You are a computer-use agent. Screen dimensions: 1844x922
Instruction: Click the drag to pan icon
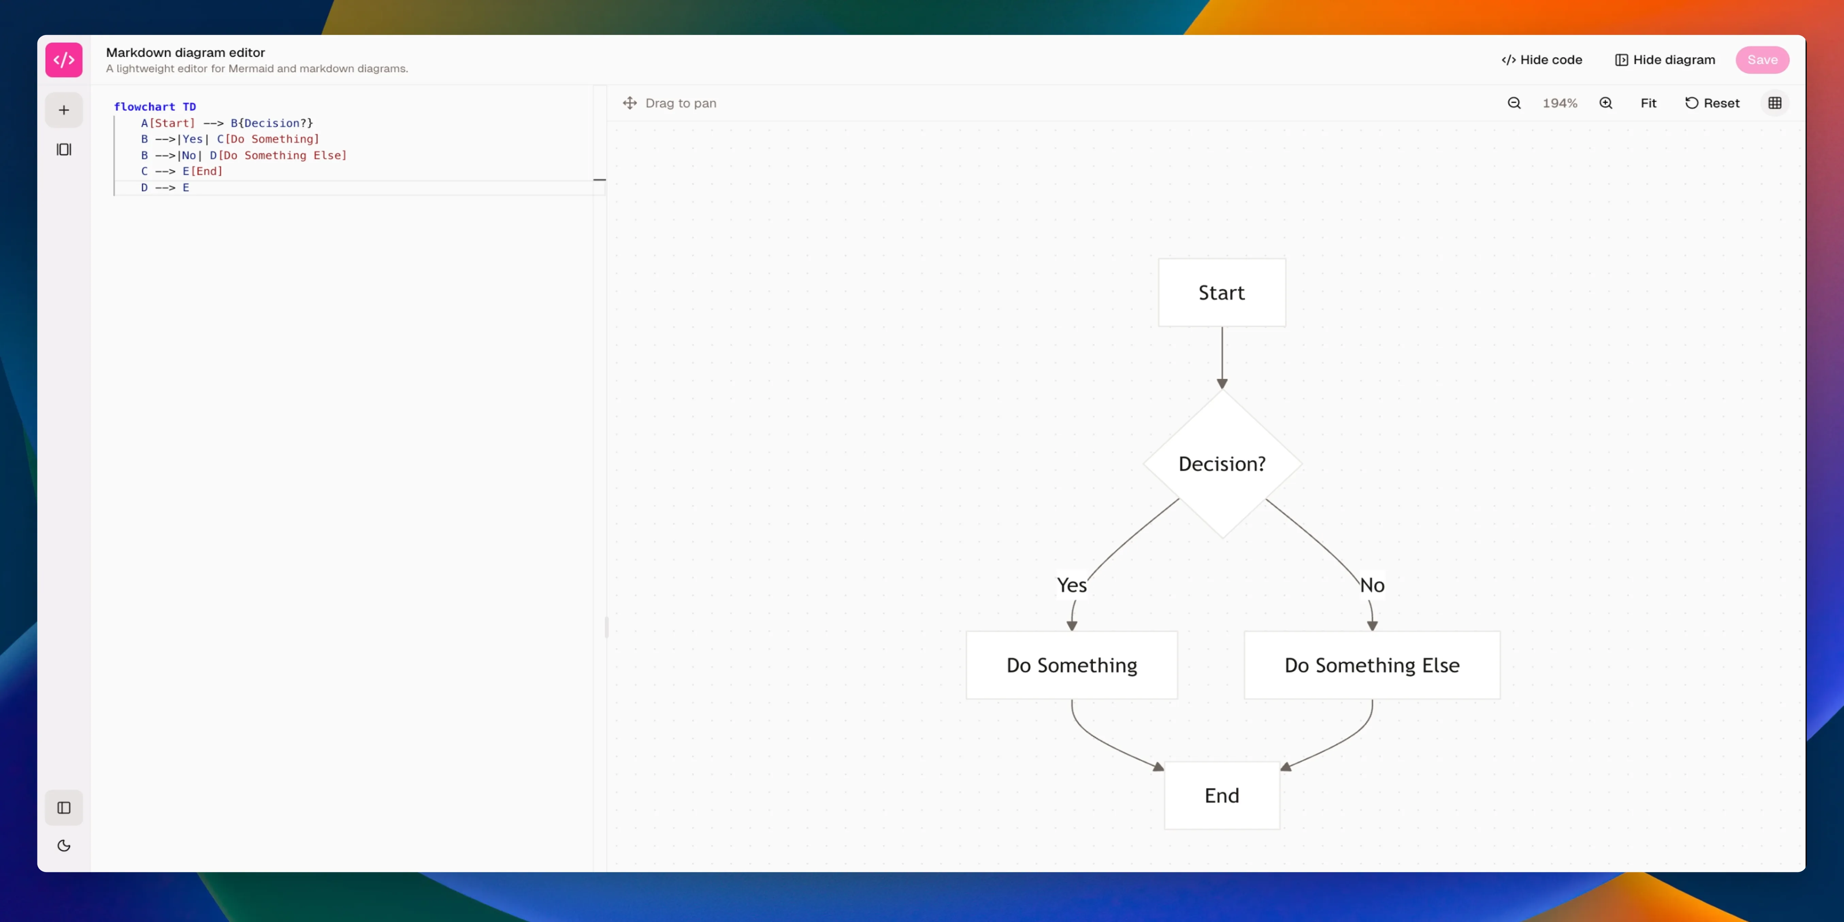[x=629, y=103]
